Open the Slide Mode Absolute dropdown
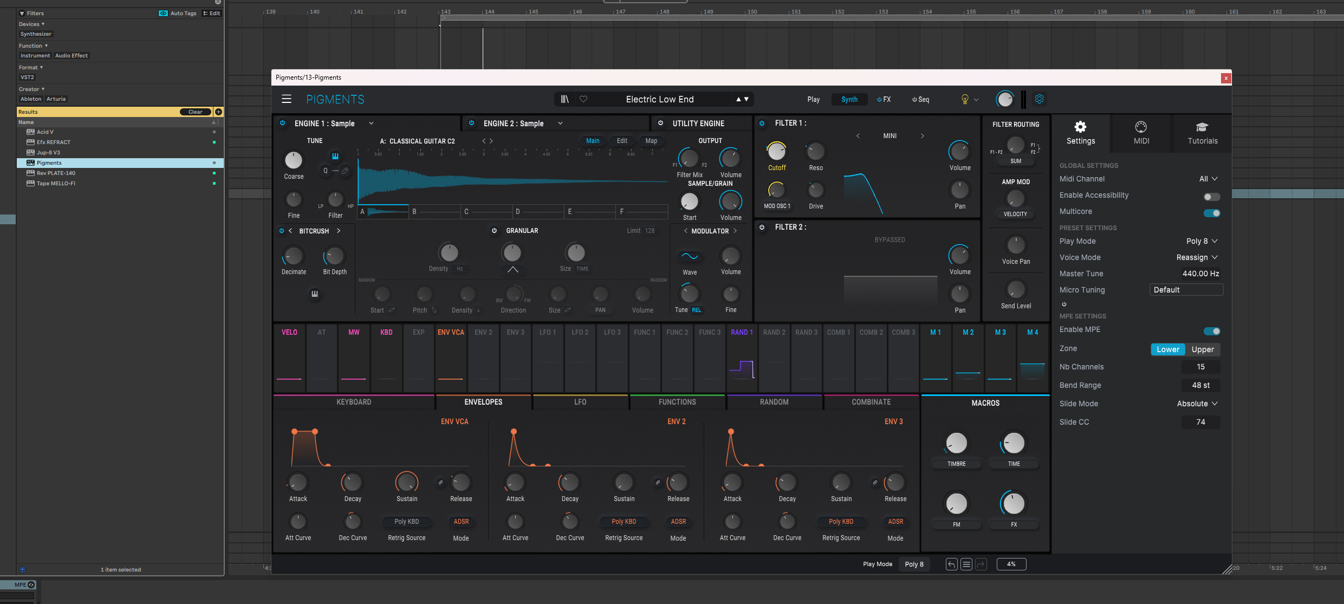1344x604 pixels. [x=1197, y=404]
